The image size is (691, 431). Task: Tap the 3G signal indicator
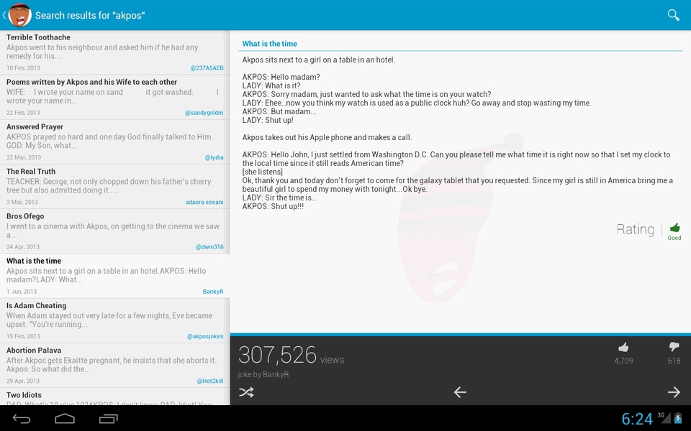click(664, 418)
